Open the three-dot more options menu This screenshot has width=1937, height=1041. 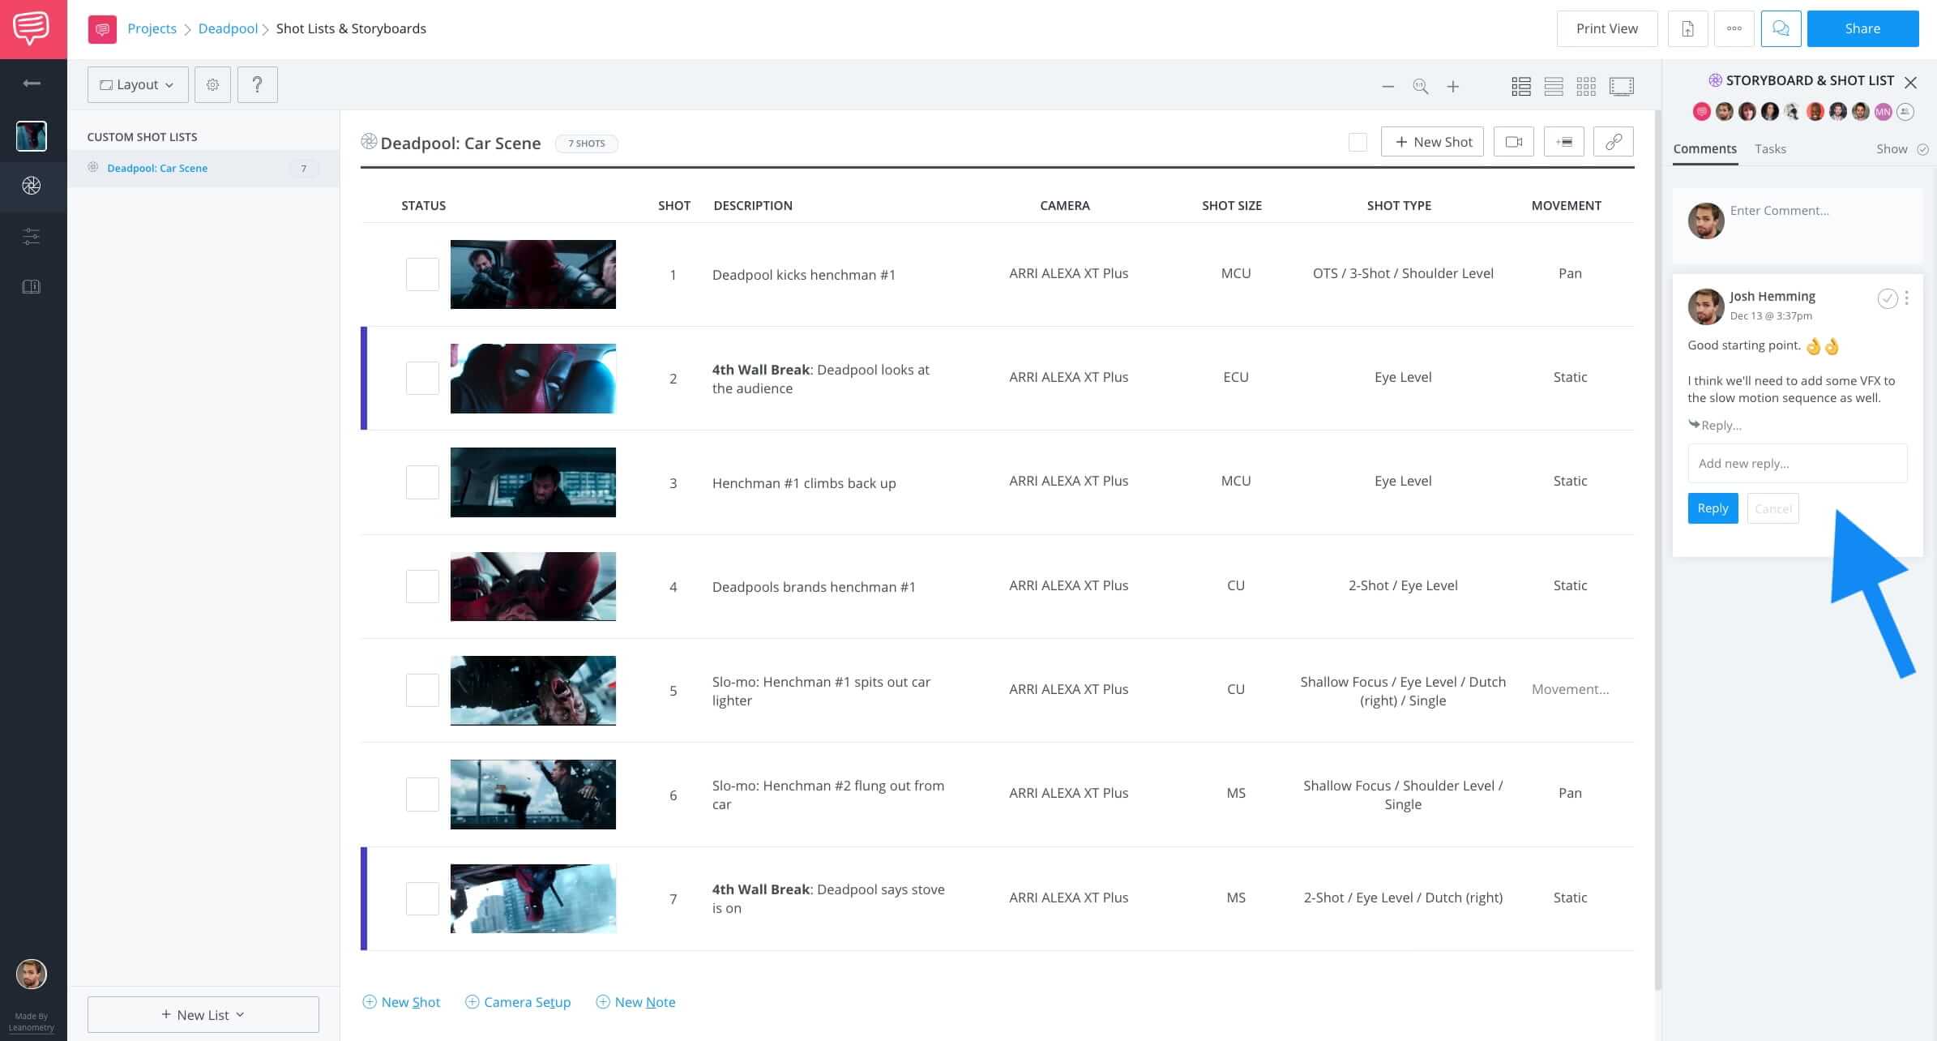(x=1734, y=28)
